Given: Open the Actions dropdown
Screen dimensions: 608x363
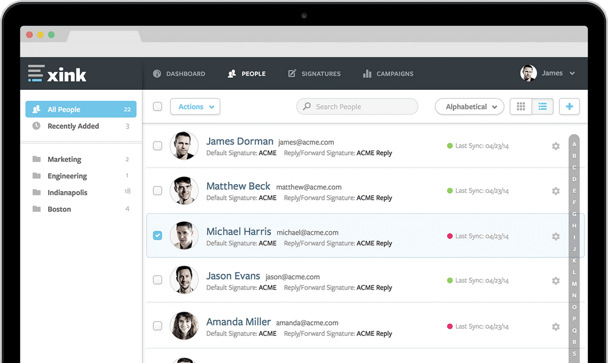Looking at the screenshot, I should click(195, 106).
